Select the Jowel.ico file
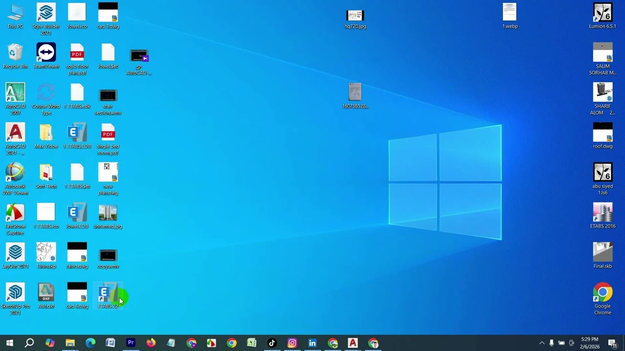This screenshot has width=625, height=351. click(77, 16)
